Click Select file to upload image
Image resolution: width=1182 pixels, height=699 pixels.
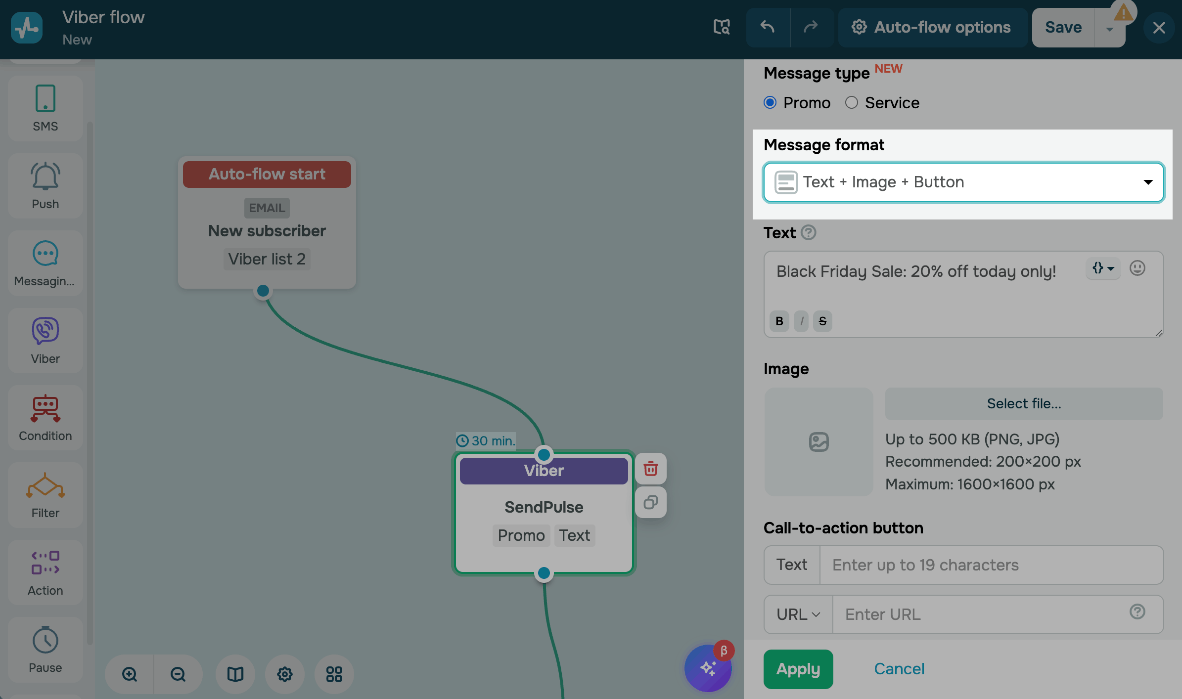[x=1024, y=404]
